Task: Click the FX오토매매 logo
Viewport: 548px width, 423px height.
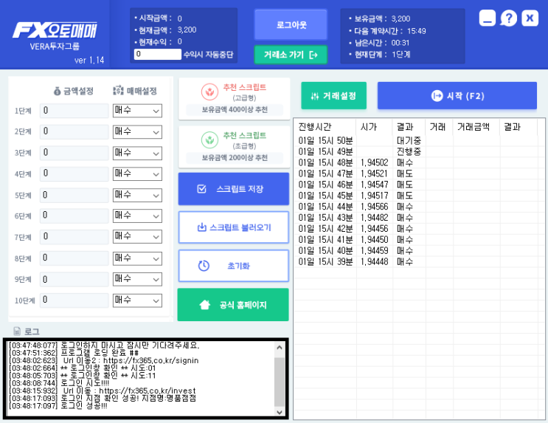Action: click(55, 30)
